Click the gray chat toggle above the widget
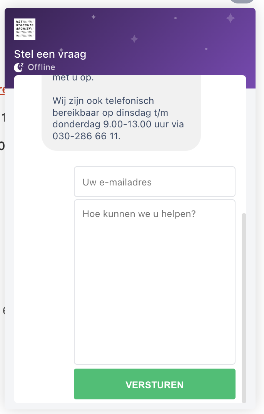 click(x=242, y=2)
